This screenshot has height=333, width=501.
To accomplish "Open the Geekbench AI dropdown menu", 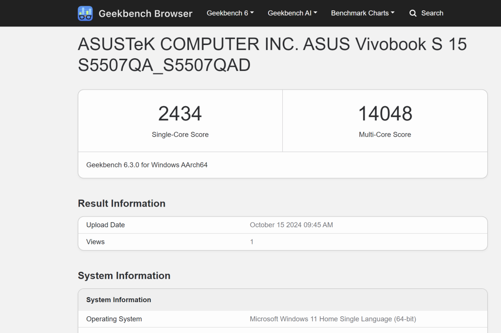I will tap(292, 13).
